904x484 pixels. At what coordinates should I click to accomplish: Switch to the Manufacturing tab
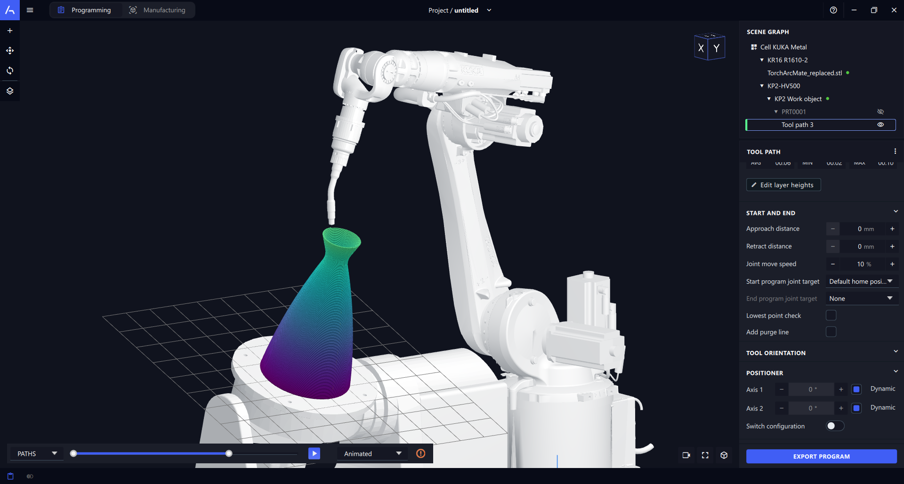tap(158, 10)
